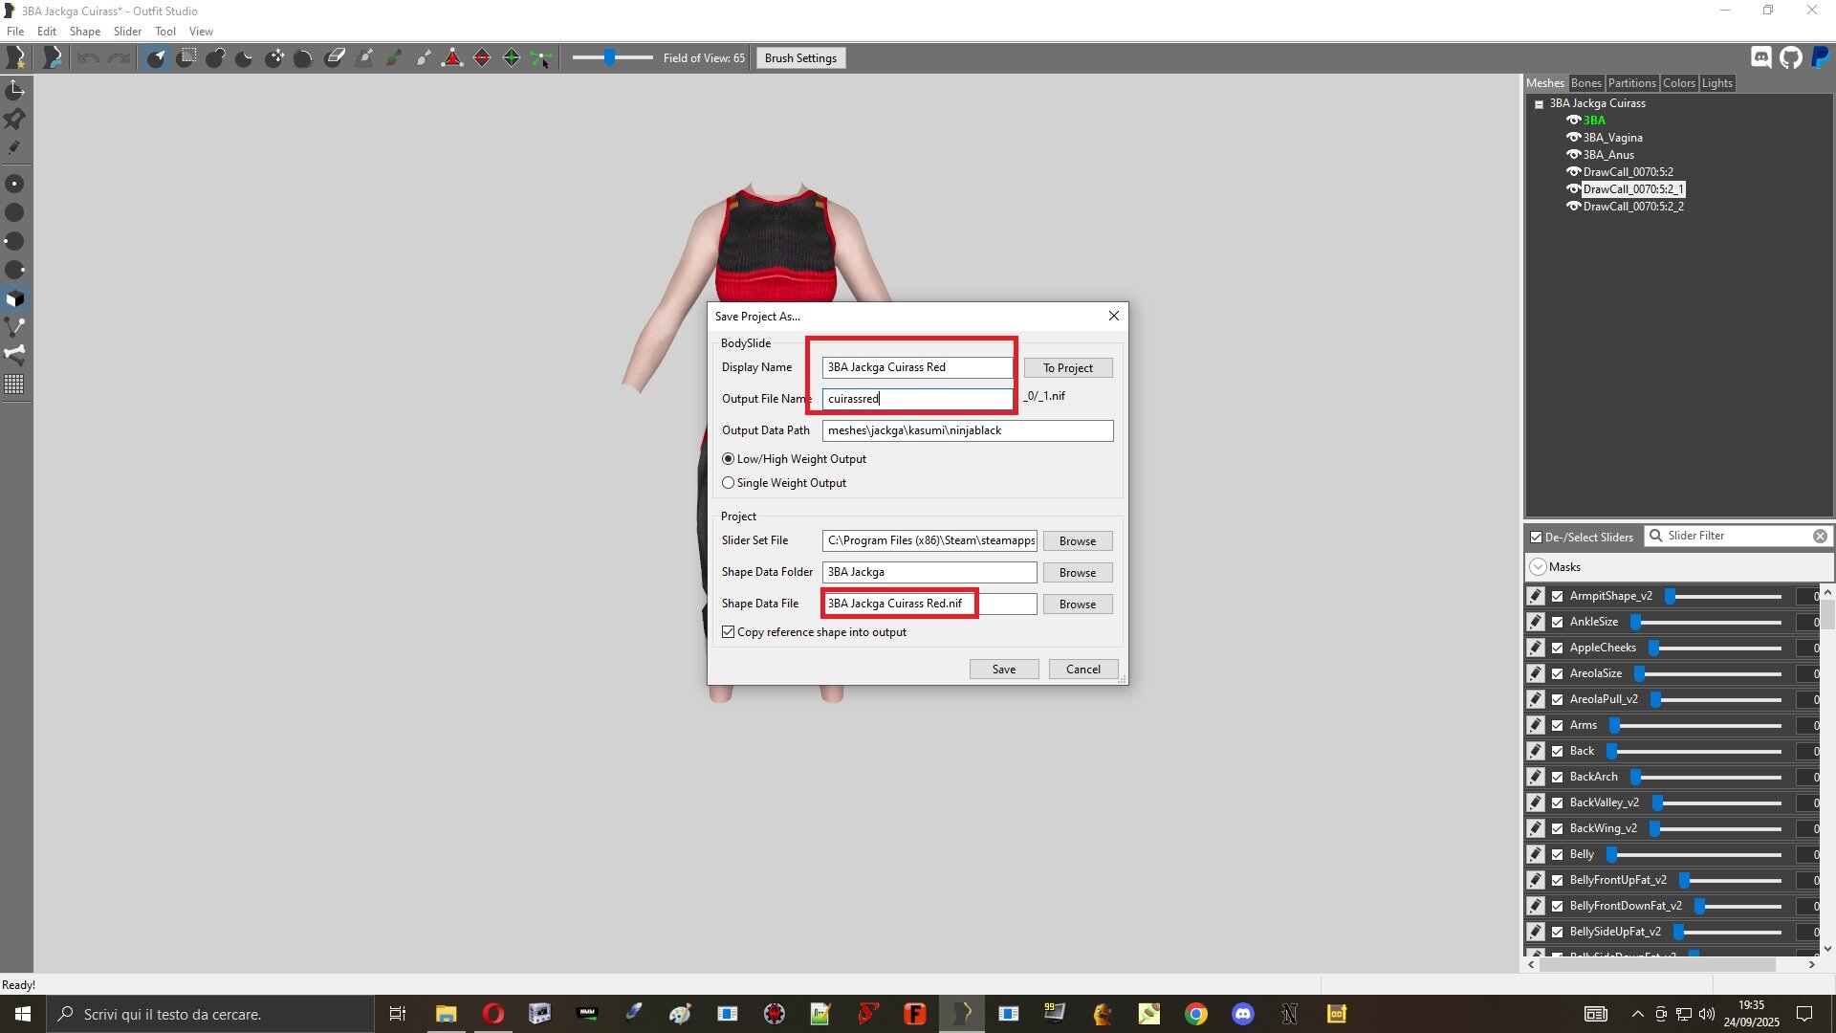This screenshot has width=1836, height=1033.
Task: Click the Output Data Path field
Action: [x=968, y=431]
